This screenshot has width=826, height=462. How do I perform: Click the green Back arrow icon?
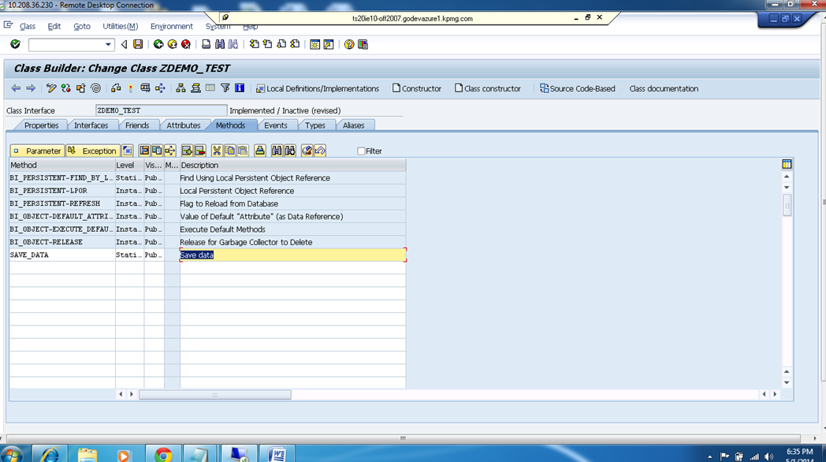click(x=158, y=44)
